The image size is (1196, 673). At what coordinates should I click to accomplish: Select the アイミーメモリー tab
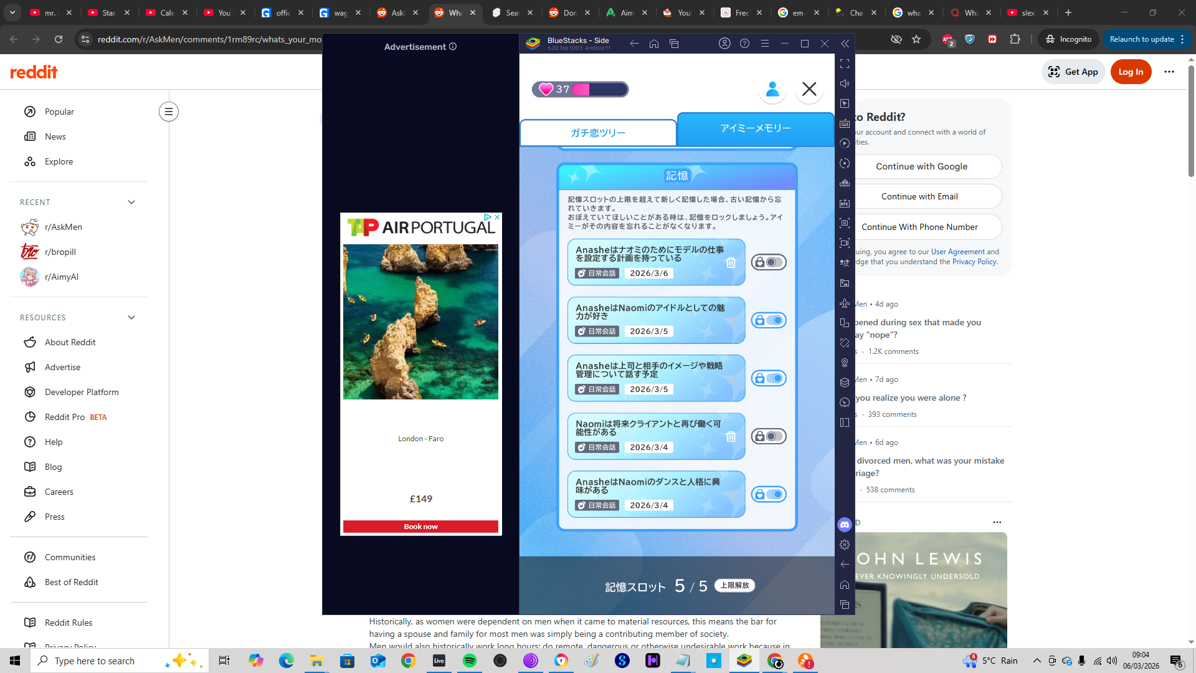coord(755,128)
